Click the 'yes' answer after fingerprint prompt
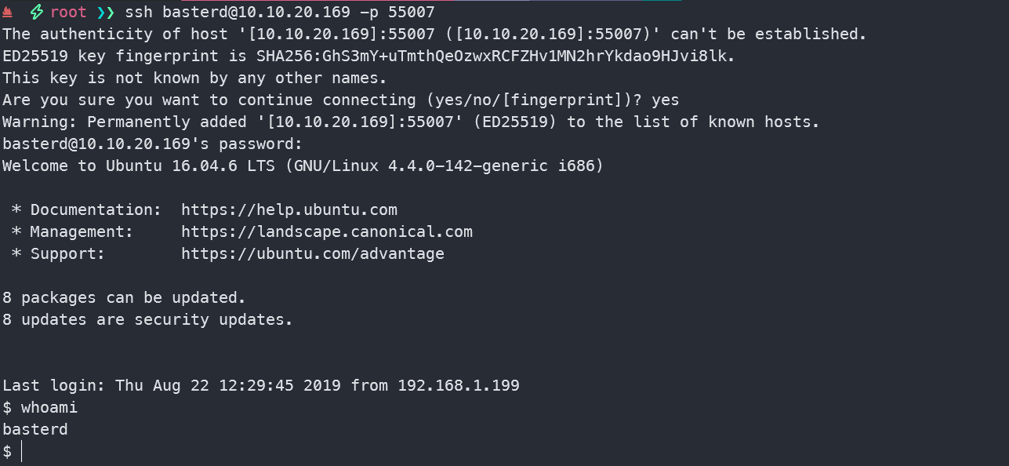This screenshot has width=1009, height=466. [x=665, y=100]
